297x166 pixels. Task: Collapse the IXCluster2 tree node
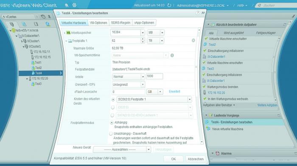click(23, 46)
